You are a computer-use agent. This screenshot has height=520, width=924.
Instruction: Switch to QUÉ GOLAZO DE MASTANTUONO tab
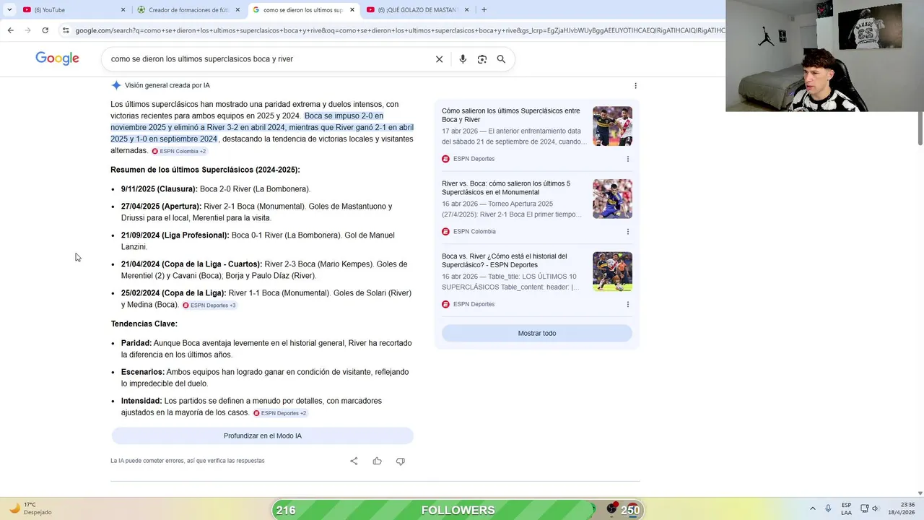pyautogui.click(x=418, y=9)
